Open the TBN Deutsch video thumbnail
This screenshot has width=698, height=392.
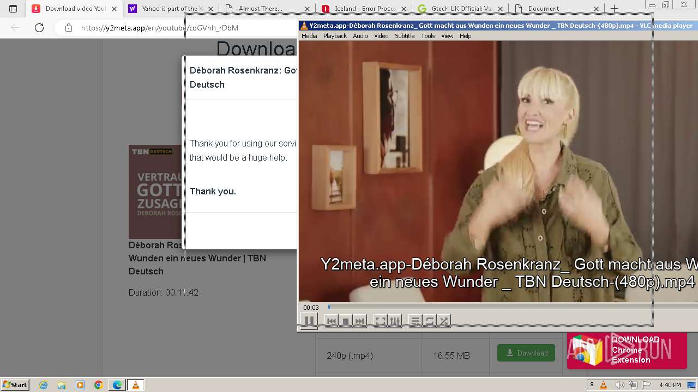[x=155, y=192]
